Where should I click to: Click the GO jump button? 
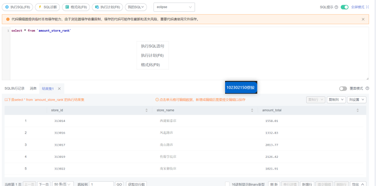point(119,184)
